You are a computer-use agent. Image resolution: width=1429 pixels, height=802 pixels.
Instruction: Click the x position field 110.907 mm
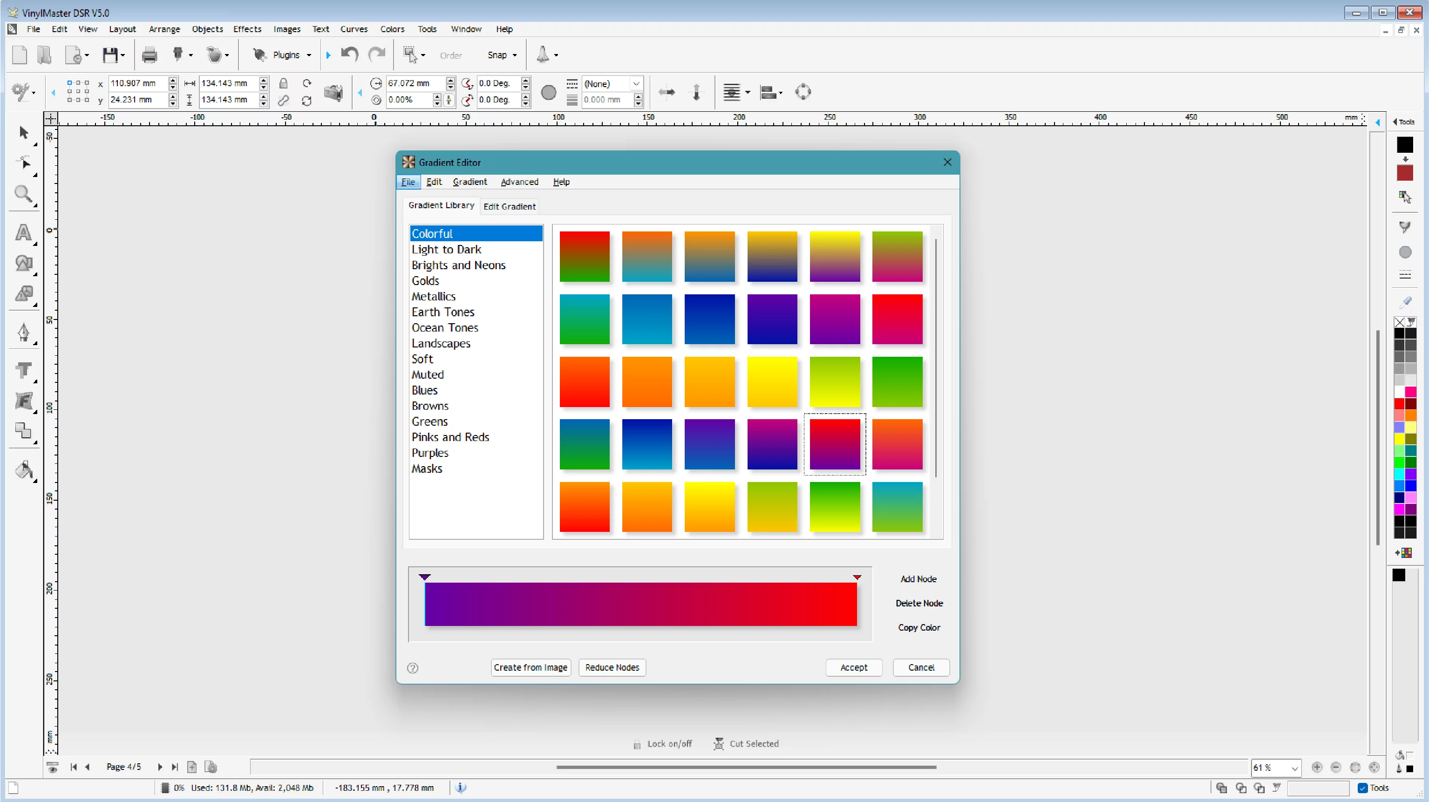tap(138, 83)
